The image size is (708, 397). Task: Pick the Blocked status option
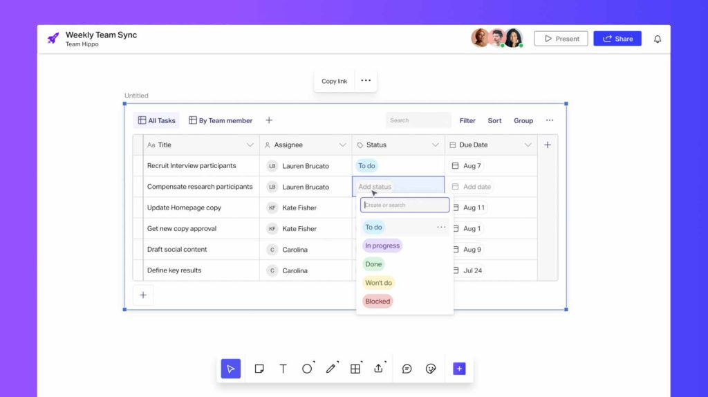[378, 302]
